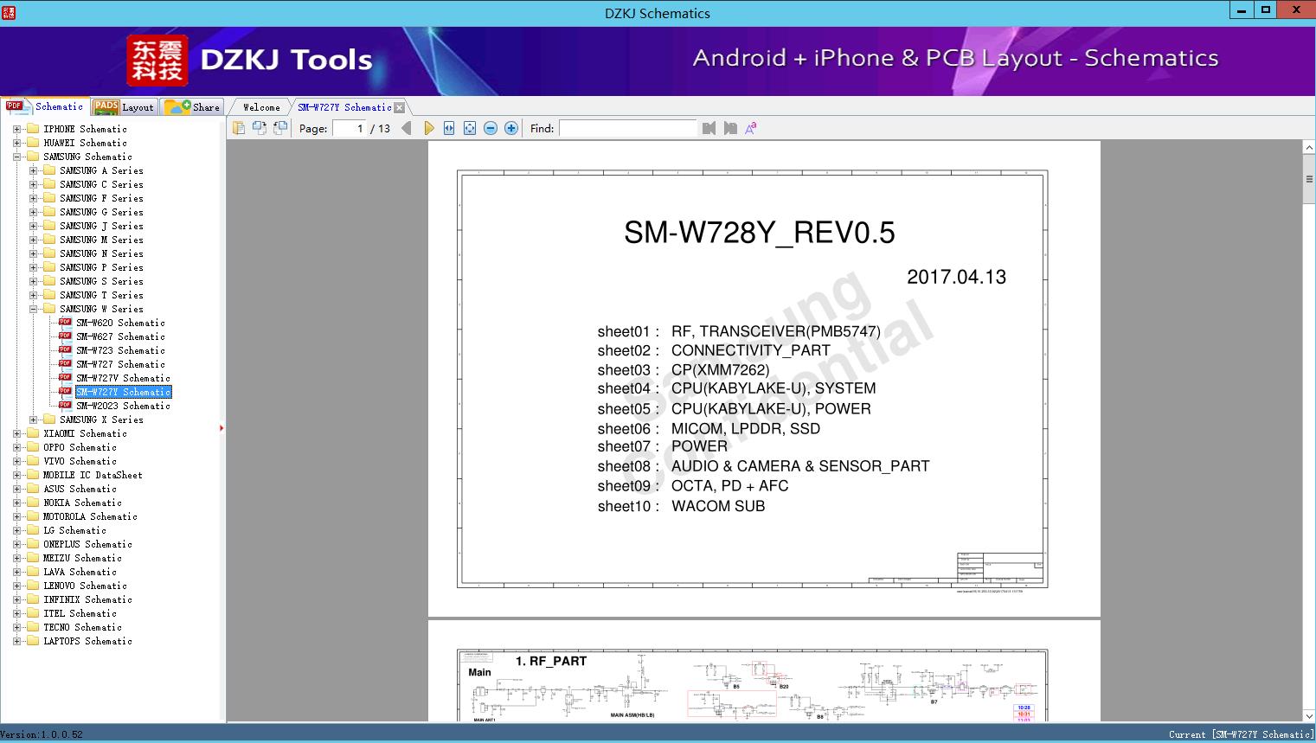This screenshot has width=1316, height=743.
Task: Click the previous page arrow
Action: click(x=407, y=128)
